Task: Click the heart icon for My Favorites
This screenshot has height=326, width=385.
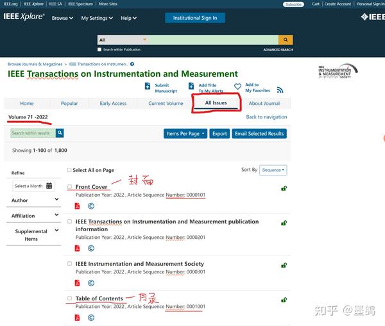Action: [x=237, y=86]
